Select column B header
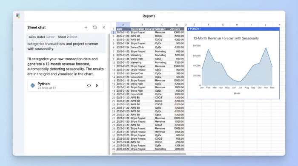Screen dimensions: 298x166 (x=142, y=25)
